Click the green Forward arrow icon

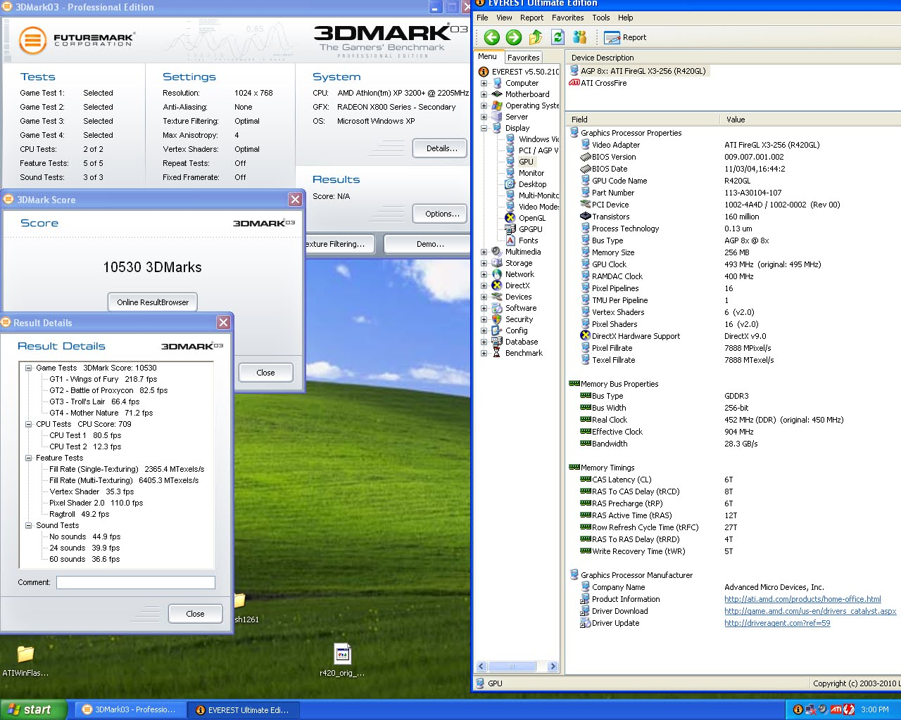pos(514,37)
